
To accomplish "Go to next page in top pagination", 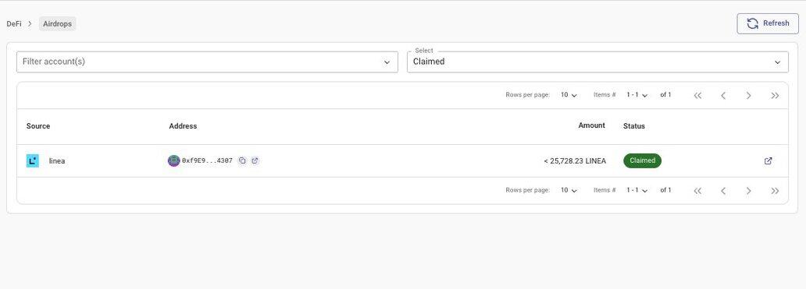I will [x=748, y=95].
